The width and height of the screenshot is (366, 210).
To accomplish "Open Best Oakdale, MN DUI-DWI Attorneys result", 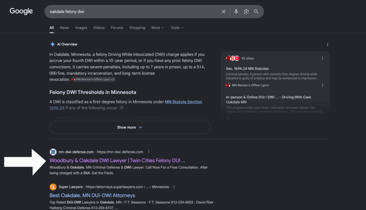I will click(x=92, y=195).
